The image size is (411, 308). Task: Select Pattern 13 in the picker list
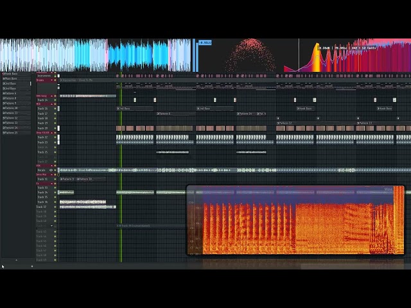click(x=16, y=123)
